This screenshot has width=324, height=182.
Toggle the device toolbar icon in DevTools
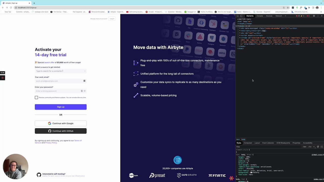pos(241,16)
